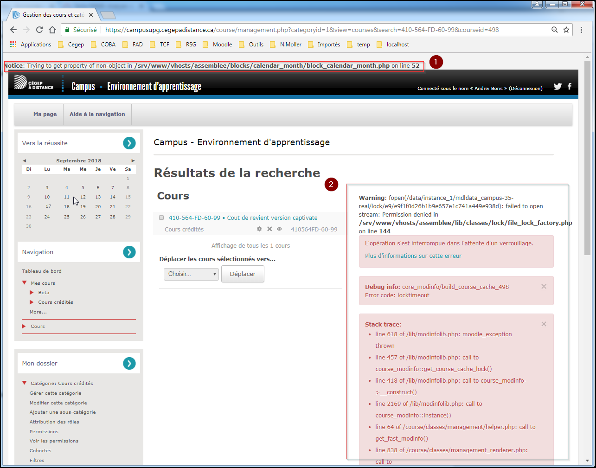This screenshot has height=468, width=596.
Task: Open the Chrome three-dot menu
Action: coord(581,30)
